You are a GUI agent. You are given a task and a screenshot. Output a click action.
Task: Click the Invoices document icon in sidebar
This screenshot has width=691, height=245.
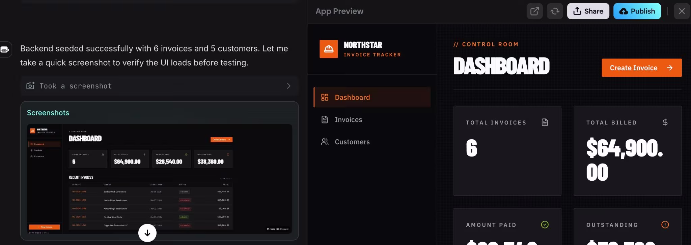325,119
